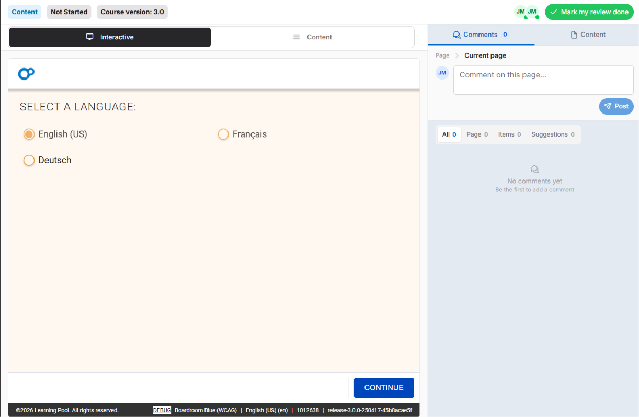The width and height of the screenshot is (639, 417).
Task: Filter comments by Suggestions
Action: [x=553, y=134]
